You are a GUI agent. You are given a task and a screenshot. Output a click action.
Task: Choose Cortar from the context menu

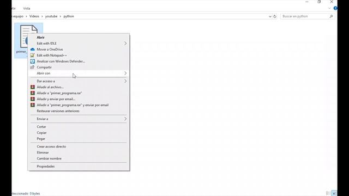(79, 127)
